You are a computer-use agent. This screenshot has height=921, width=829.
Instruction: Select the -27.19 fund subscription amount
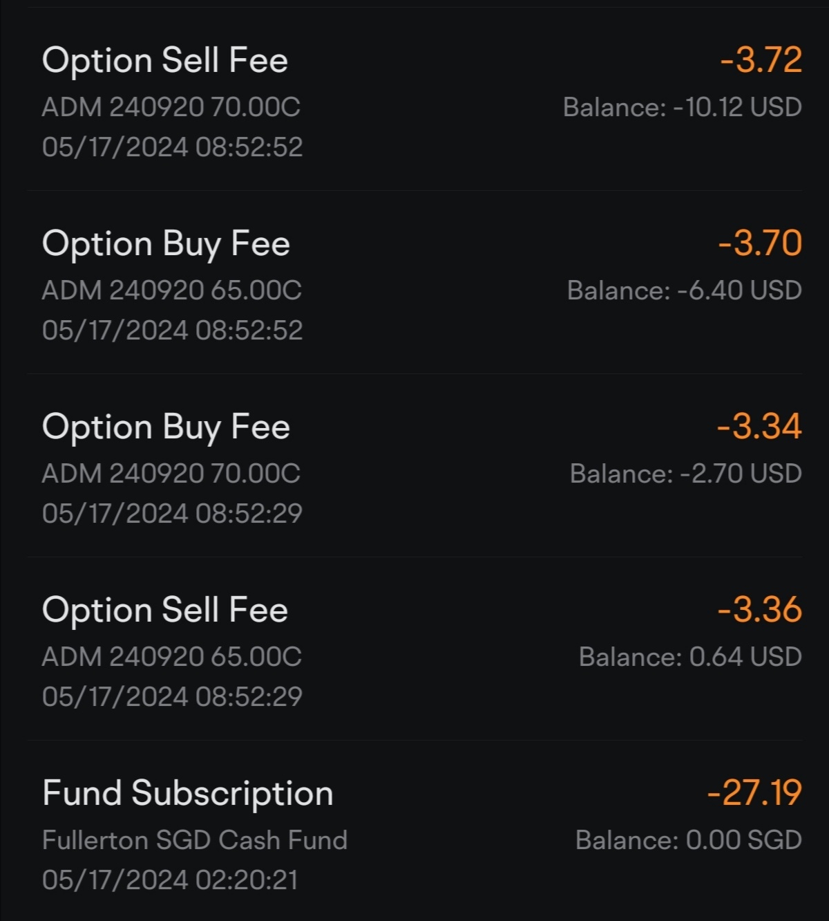click(x=754, y=793)
